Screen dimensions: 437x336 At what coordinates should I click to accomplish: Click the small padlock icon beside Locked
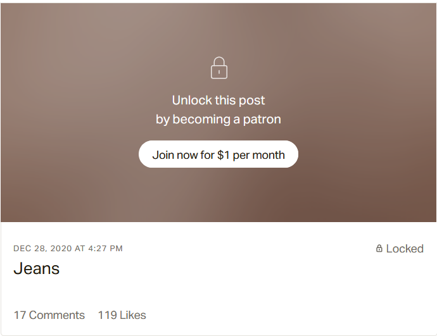[379, 249]
